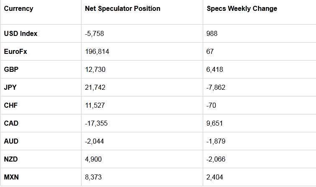Click the JPY currency cell

10,87
